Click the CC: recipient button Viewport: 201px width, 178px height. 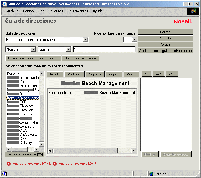pos(158,74)
